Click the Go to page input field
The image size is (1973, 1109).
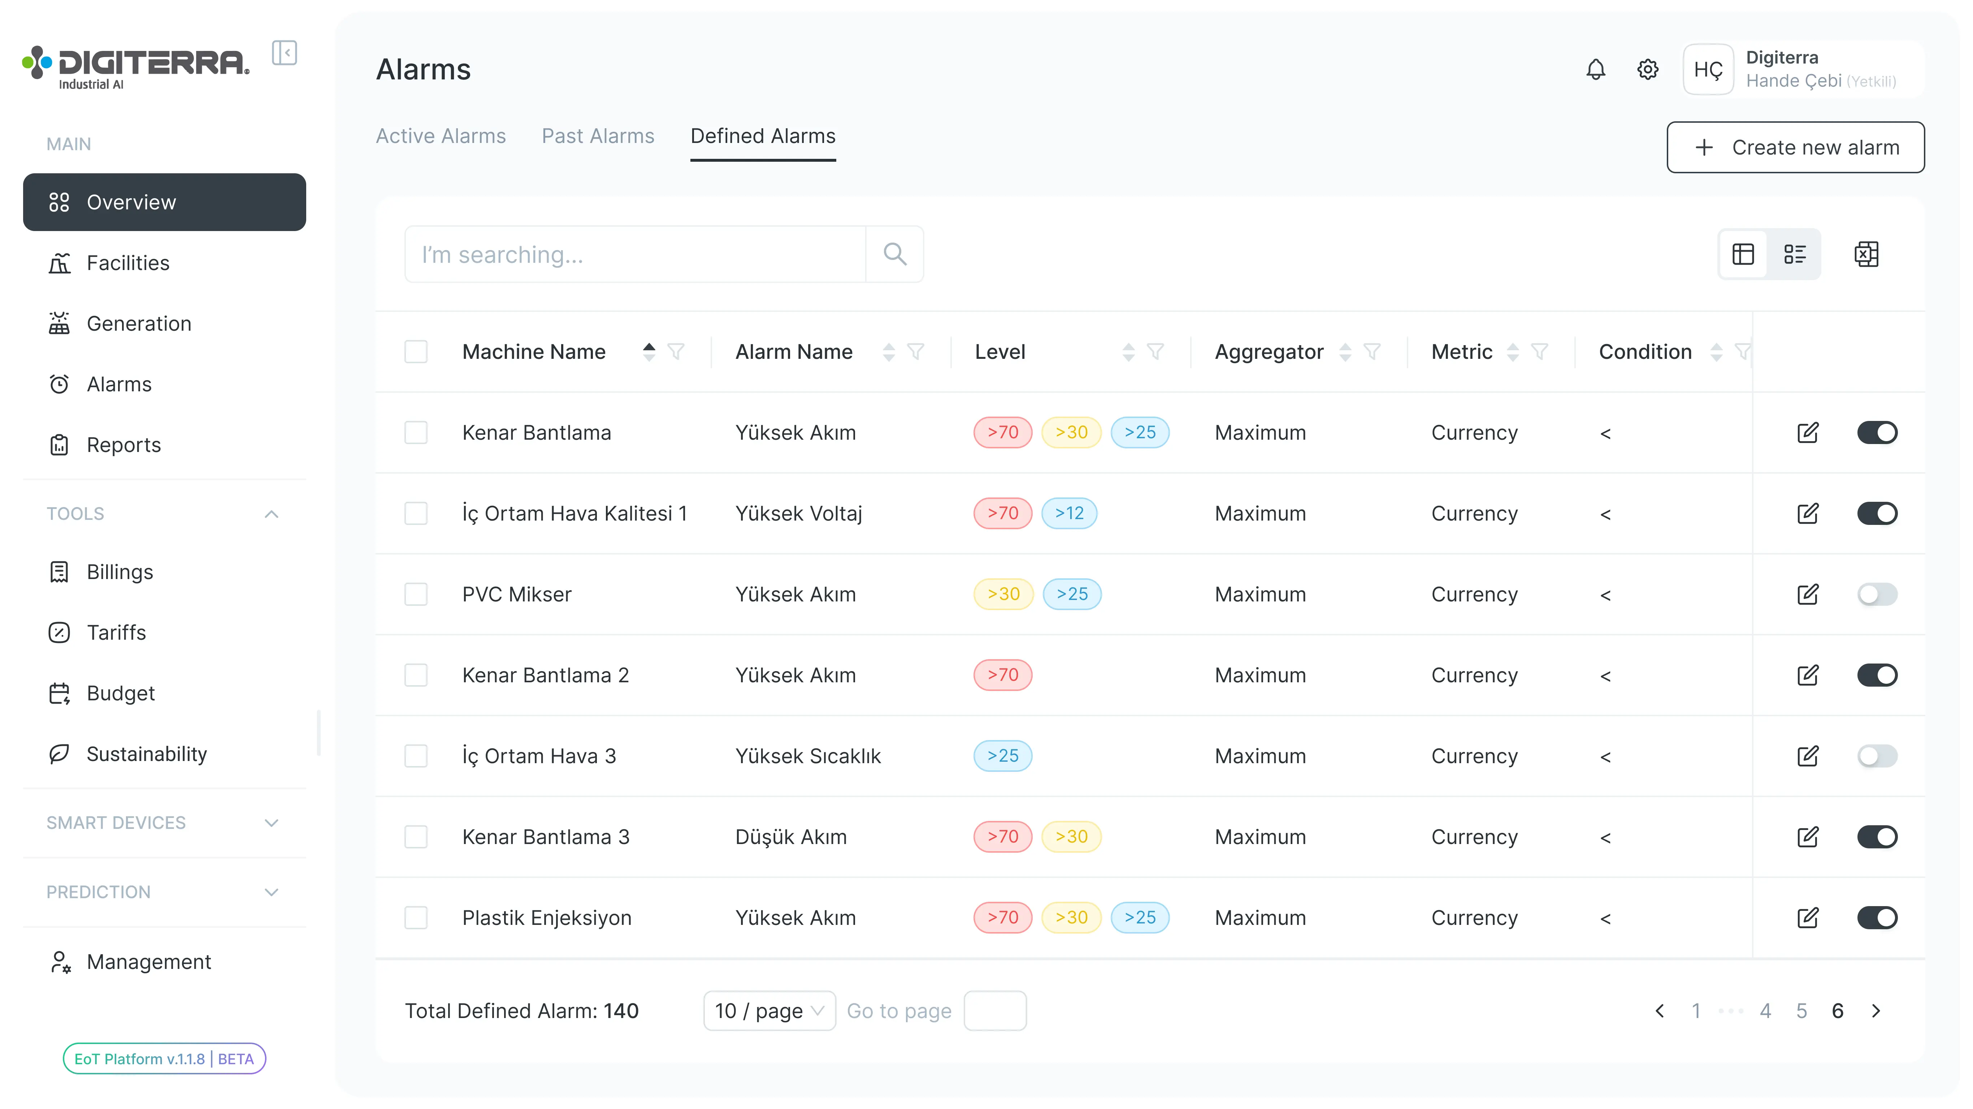tap(995, 1011)
